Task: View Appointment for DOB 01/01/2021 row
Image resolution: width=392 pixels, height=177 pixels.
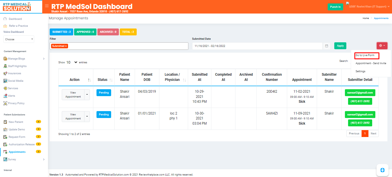Action: tap(73, 117)
